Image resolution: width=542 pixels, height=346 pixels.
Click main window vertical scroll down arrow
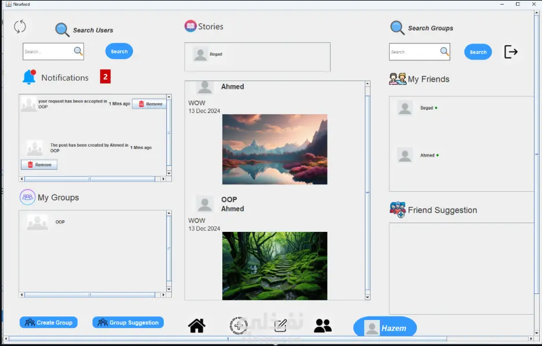tap(536, 333)
